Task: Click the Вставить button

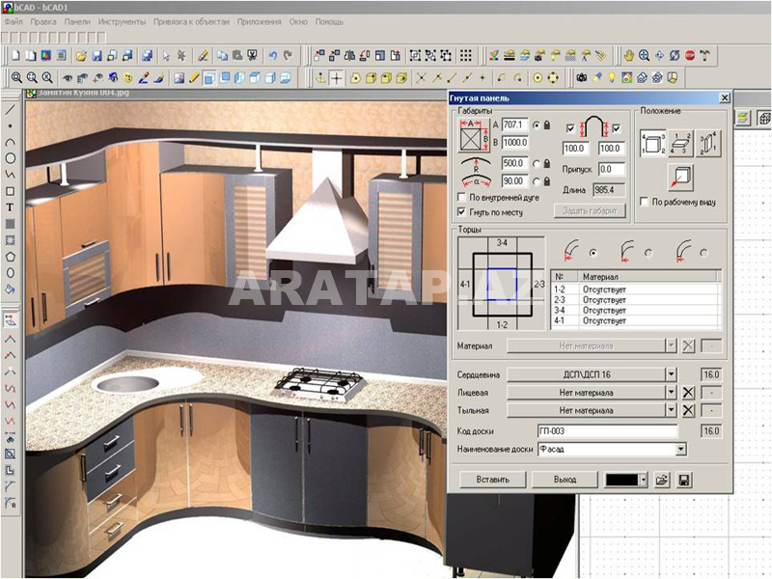Action: [x=492, y=480]
